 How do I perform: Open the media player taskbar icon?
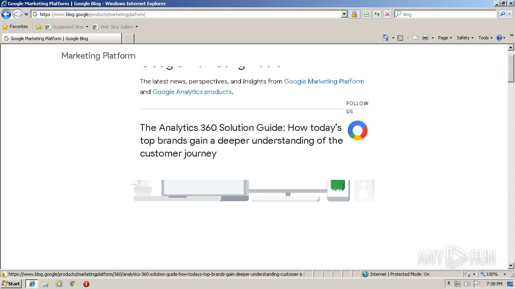tap(59, 284)
